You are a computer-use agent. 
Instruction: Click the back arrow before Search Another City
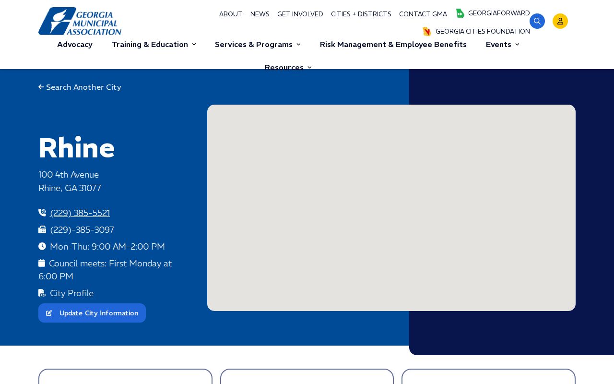coord(41,87)
